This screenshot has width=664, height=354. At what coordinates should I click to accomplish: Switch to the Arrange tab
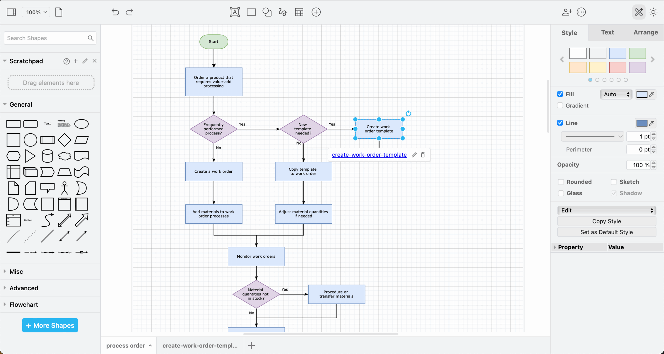pyautogui.click(x=645, y=32)
